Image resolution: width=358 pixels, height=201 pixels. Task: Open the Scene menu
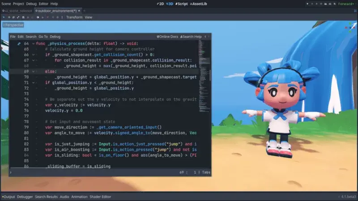pos(6,4)
